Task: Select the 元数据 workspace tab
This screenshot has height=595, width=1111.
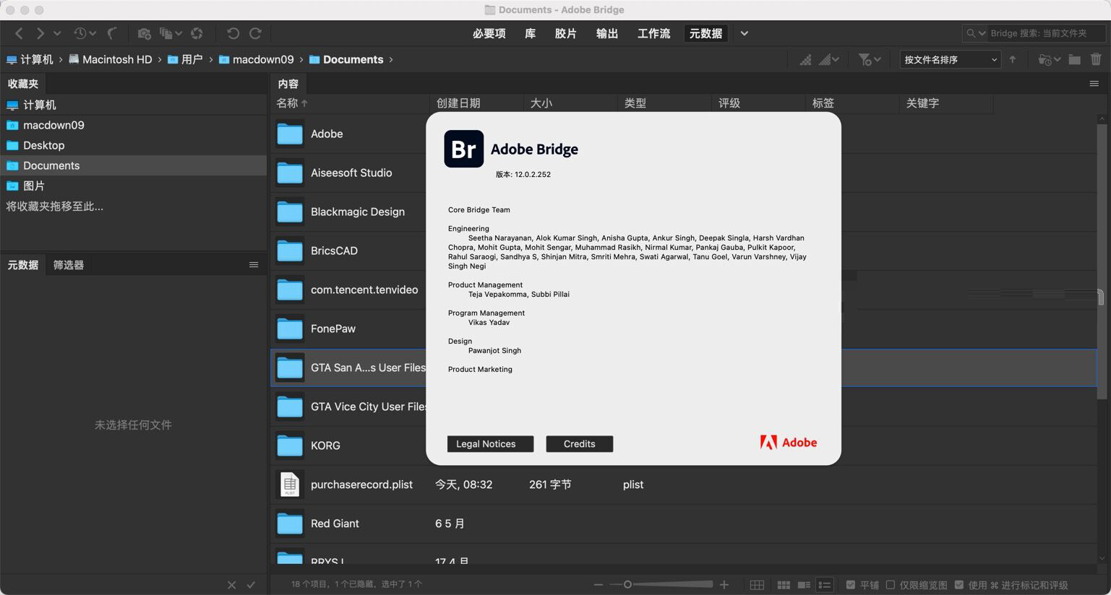Action: click(x=705, y=33)
